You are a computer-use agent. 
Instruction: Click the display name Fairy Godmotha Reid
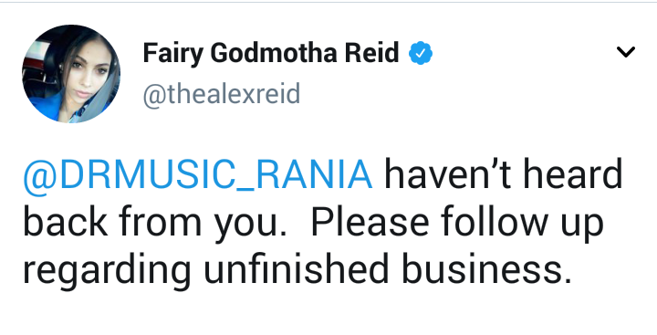pyautogui.click(x=271, y=54)
